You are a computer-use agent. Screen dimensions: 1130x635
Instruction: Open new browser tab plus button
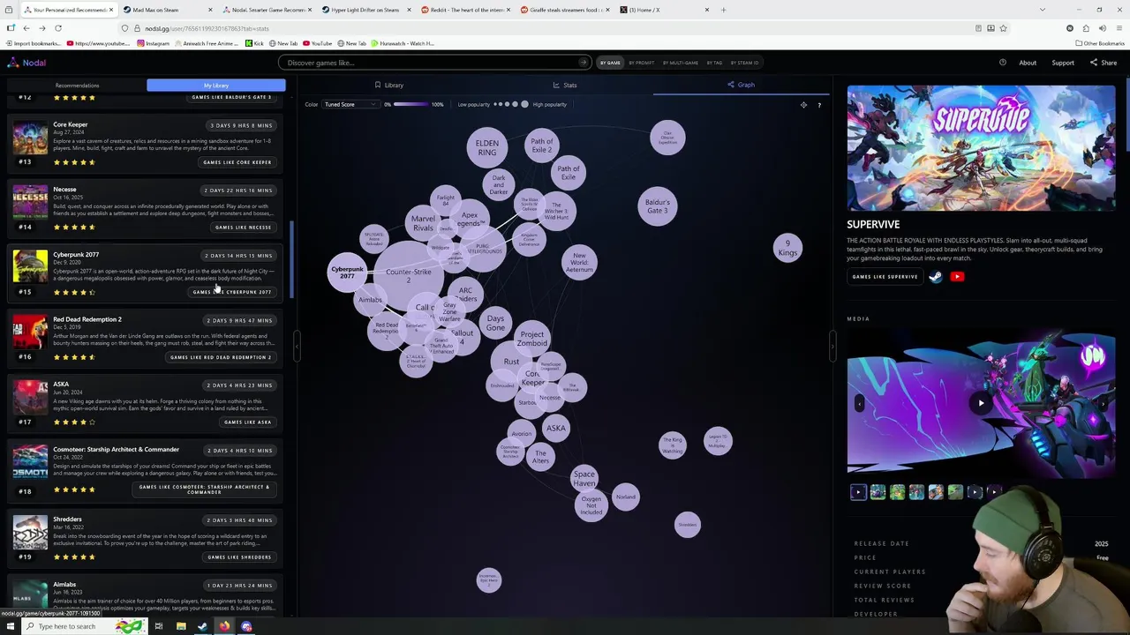(723, 10)
